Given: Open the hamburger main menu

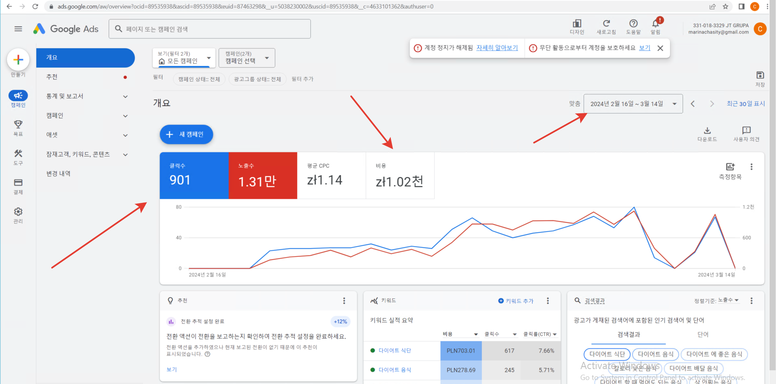Looking at the screenshot, I should [18, 29].
